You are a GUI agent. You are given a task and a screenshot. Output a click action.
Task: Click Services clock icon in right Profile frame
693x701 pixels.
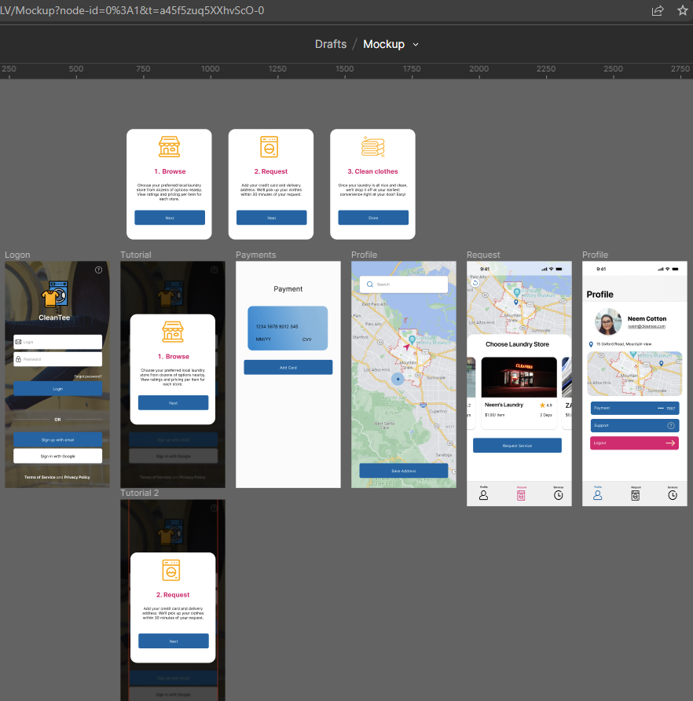(673, 494)
